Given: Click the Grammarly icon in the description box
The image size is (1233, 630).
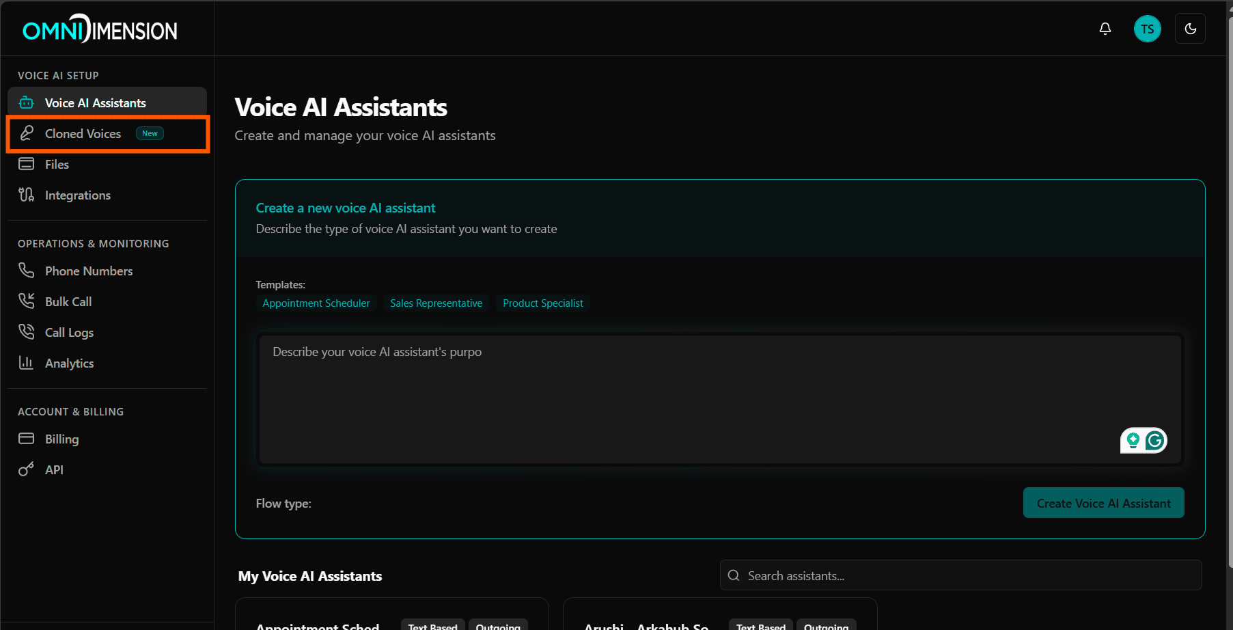Looking at the screenshot, I should pos(1154,441).
